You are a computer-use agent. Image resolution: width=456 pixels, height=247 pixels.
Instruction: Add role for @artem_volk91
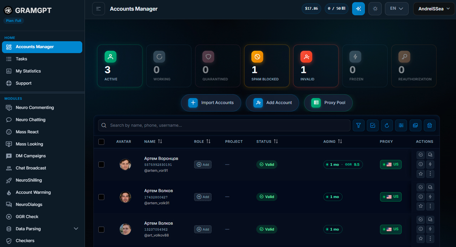pos(203,197)
